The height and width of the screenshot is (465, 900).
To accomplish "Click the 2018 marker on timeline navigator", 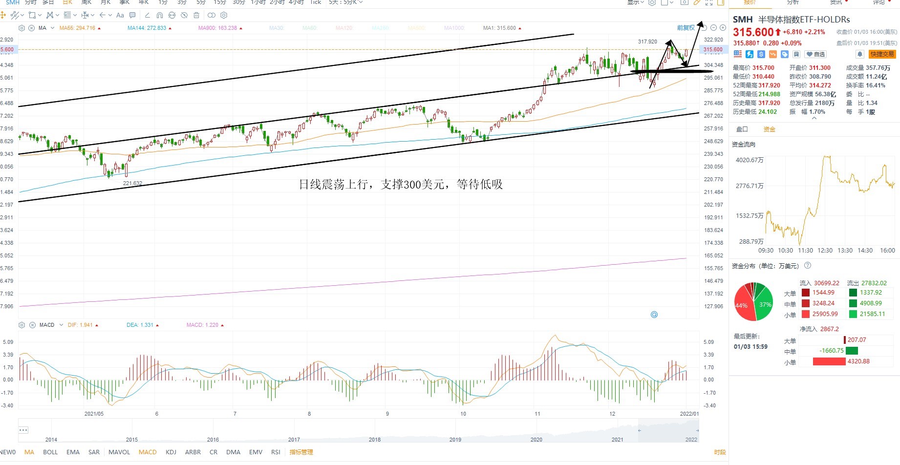I will [x=375, y=440].
